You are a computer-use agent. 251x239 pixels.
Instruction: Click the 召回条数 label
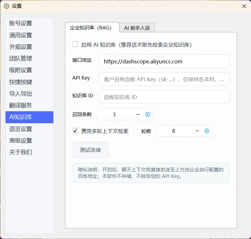(x=82, y=114)
